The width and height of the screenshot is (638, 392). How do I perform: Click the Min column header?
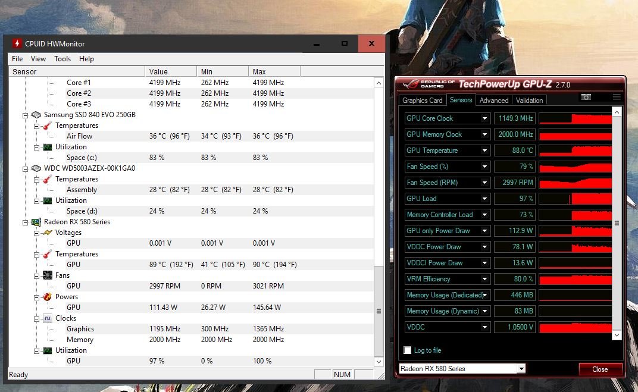click(223, 71)
